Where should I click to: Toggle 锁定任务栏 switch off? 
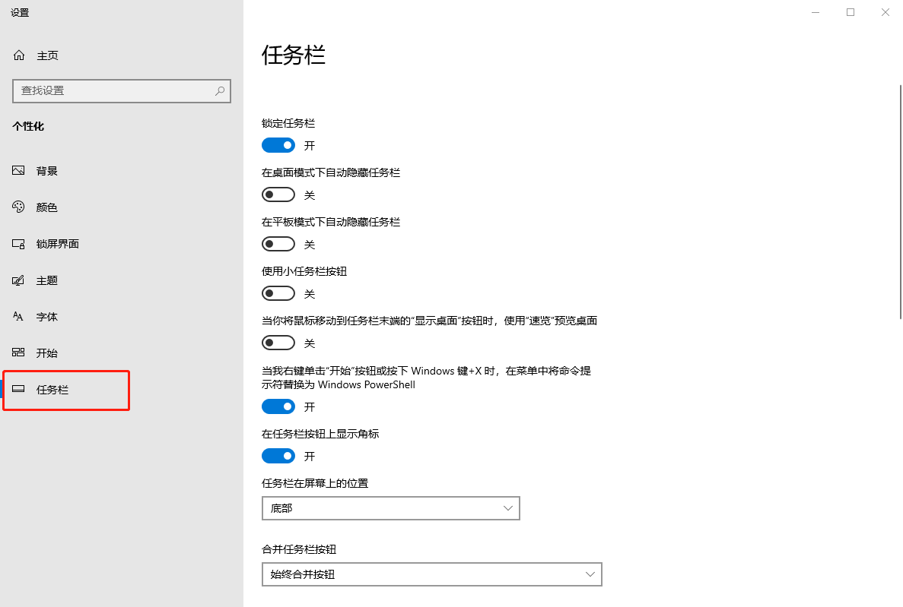[x=278, y=145]
